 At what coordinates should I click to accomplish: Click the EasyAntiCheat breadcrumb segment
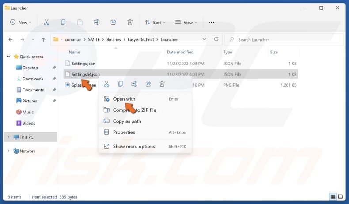click(140, 39)
